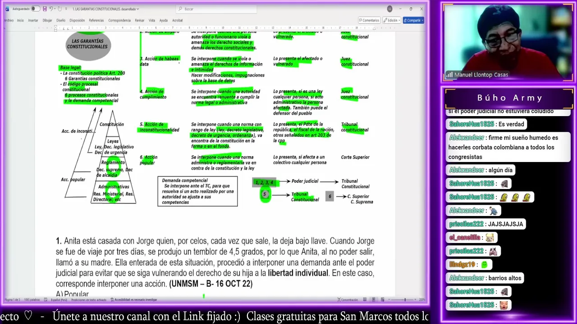Click Predicciones de texto: activado
577x324 pixels.
click(x=89, y=300)
